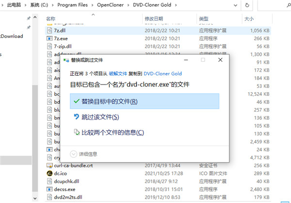Click the second pin icon in navigation pane

point(29,28)
